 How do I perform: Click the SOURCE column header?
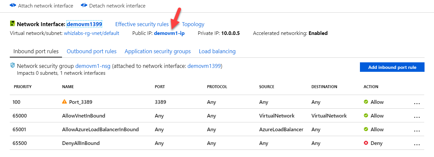tap(267, 87)
